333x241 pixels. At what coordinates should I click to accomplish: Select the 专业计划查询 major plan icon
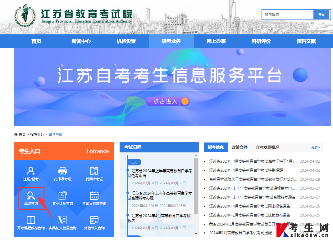(x=63, y=198)
